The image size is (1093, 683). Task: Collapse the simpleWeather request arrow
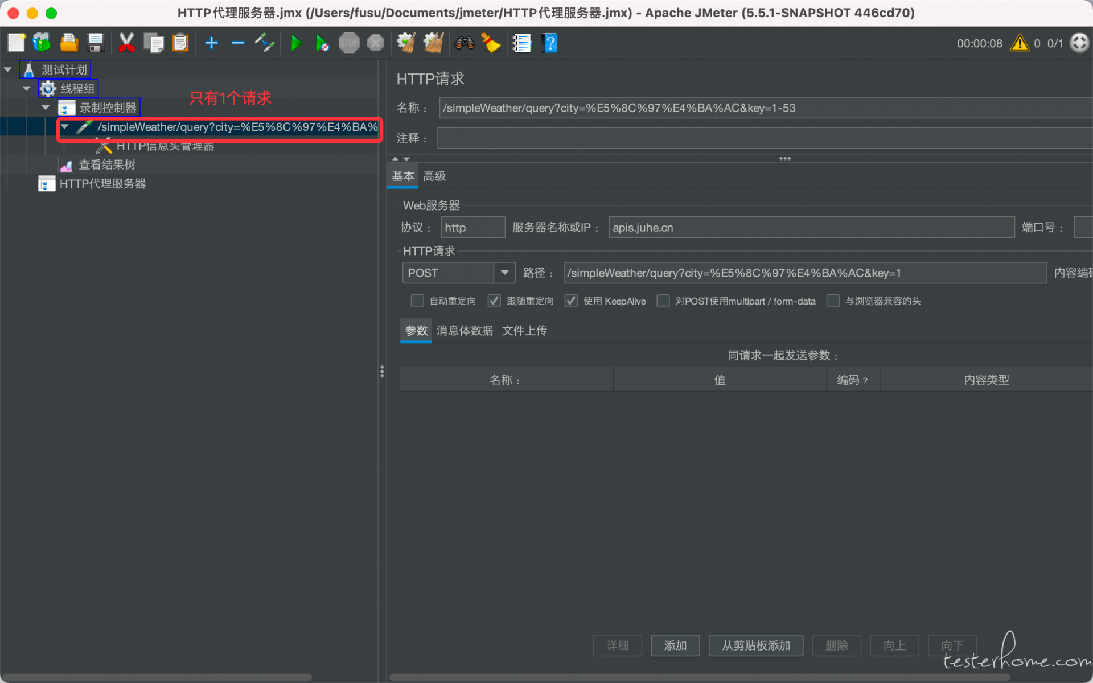65,126
